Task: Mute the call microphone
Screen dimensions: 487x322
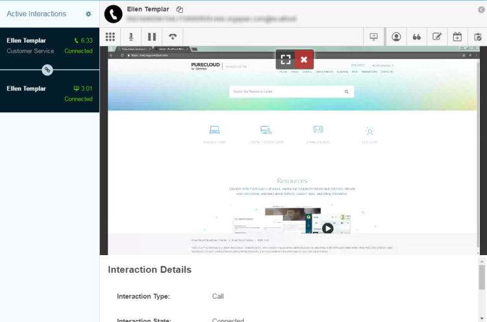Action: point(131,37)
